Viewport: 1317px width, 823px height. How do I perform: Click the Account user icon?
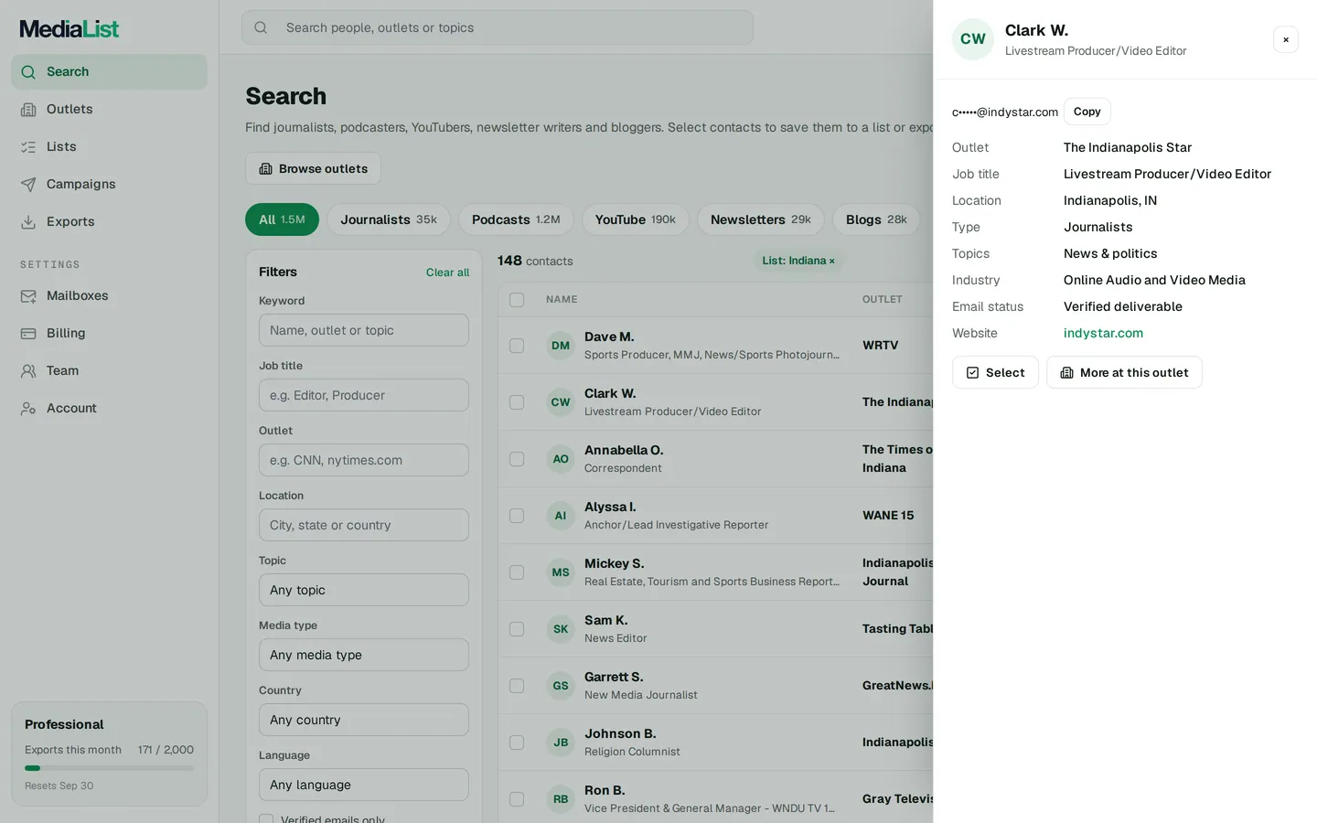[28, 408]
